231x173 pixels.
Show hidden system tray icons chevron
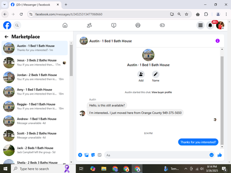[186, 169]
